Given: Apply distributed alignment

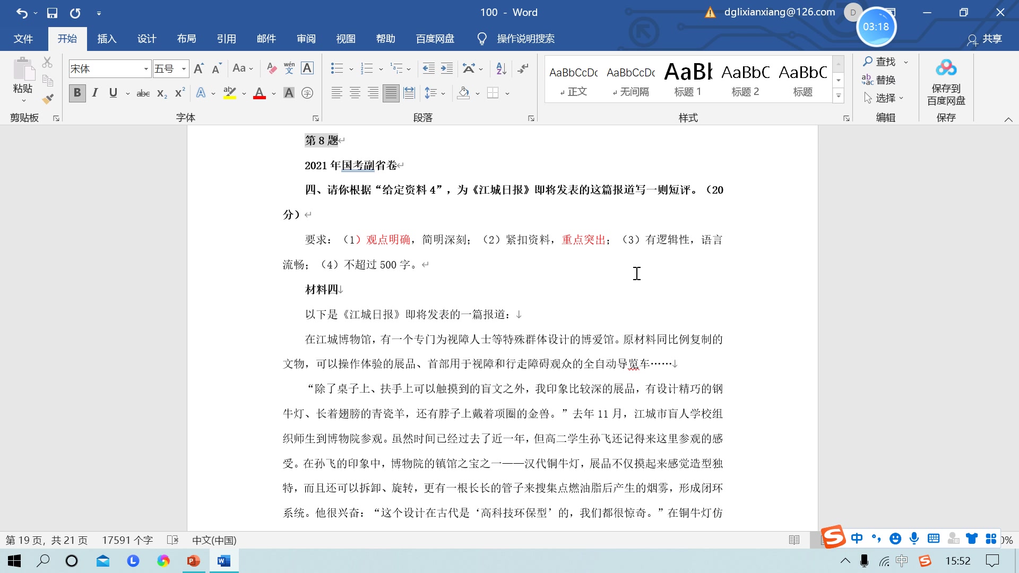Looking at the screenshot, I should click(409, 93).
